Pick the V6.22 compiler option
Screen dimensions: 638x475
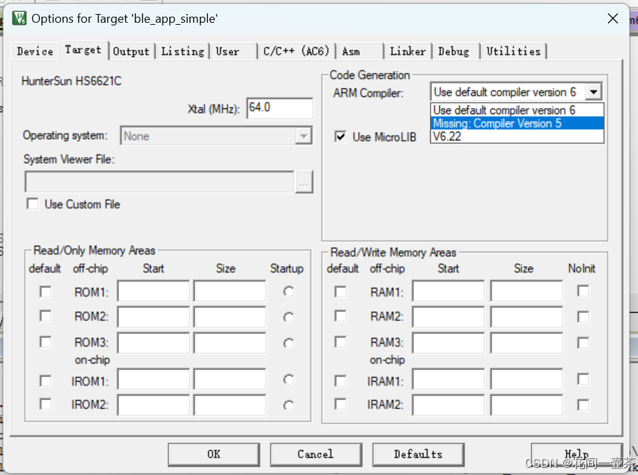pos(517,136)
